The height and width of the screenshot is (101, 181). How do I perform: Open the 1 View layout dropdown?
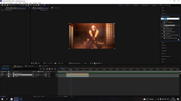coord(86,63)
